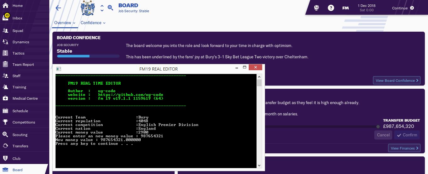Click the BOARD CONFIDENCE heading
Image resolution: width=428 pixels, height=174 pixels.
(x=79, y=38)
